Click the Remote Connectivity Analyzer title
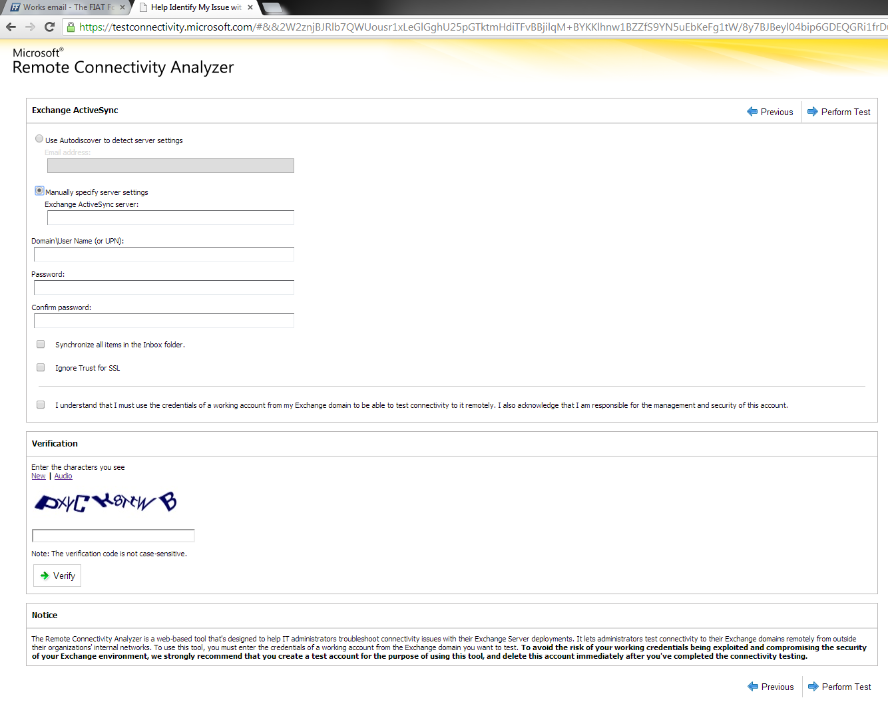Viewport: 888px width, 706px height. tap(123, 67)
